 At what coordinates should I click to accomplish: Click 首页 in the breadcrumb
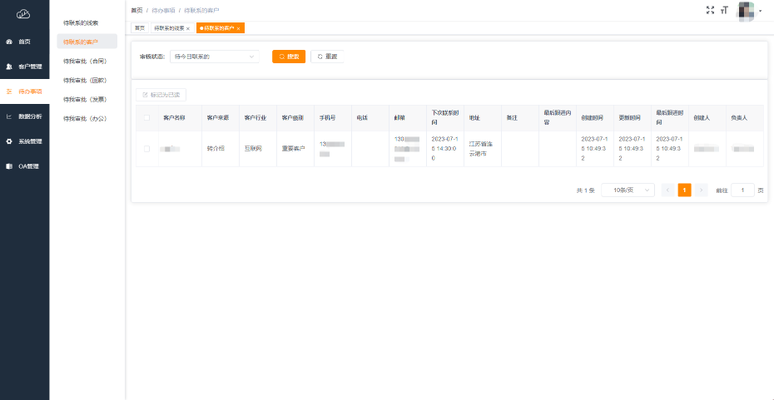click(136, 10)
